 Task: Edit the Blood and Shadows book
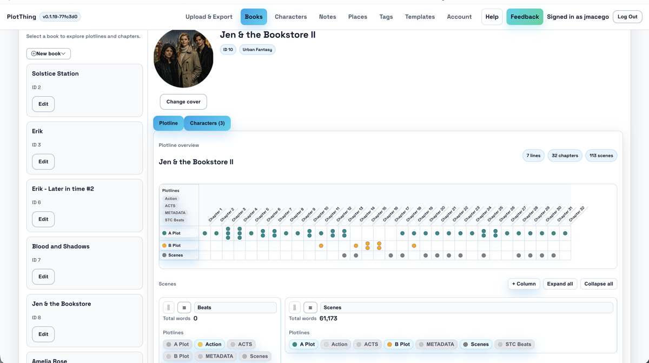(43, 277)
